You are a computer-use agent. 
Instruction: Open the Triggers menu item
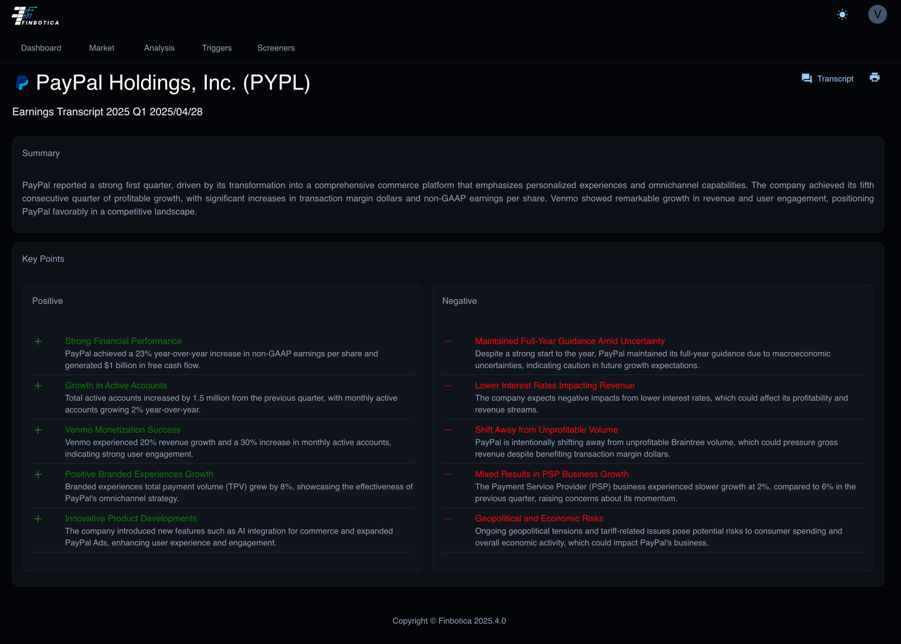[217, 48]
